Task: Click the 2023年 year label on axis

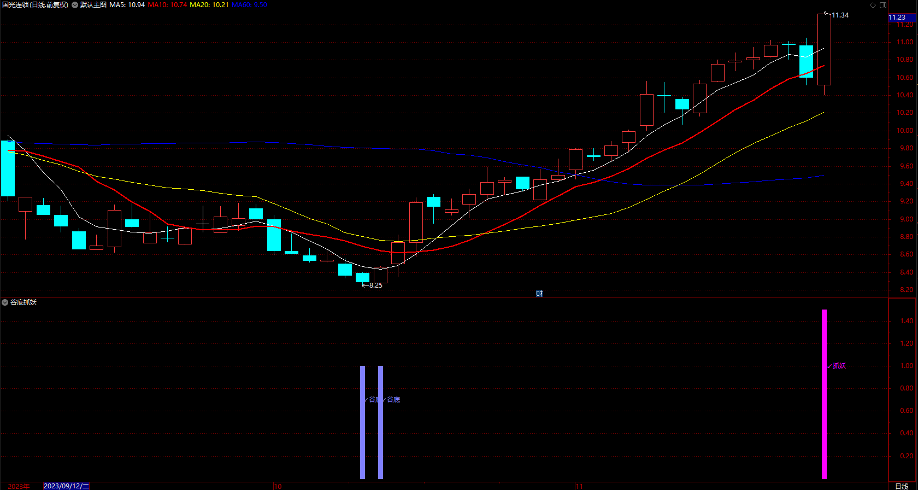Action: coord(19,486)
